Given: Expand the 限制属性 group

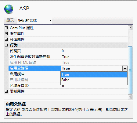Looking at the screenshot, I should coord(6,91).
